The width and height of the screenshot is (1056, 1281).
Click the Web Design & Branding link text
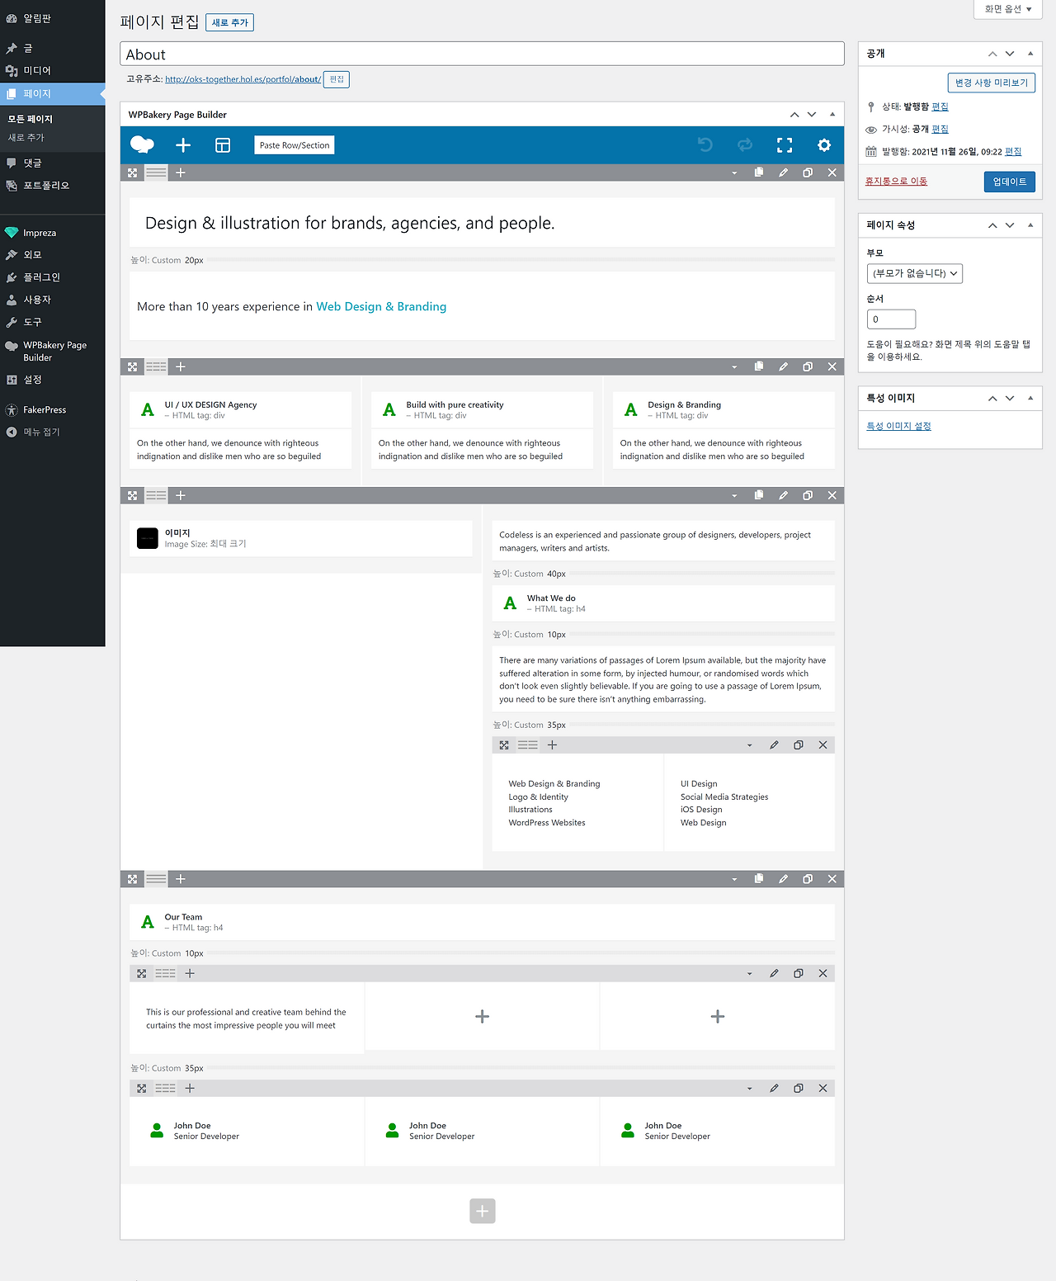tap(381, 306)
